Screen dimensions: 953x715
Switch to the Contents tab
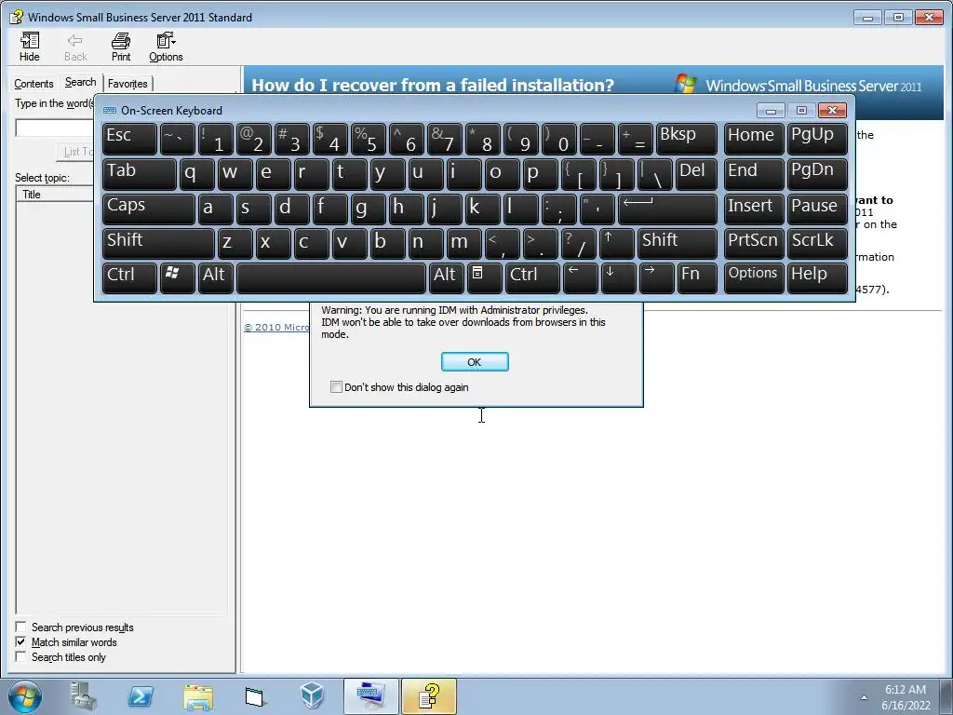pyautogui.click(x=34, y=83)
